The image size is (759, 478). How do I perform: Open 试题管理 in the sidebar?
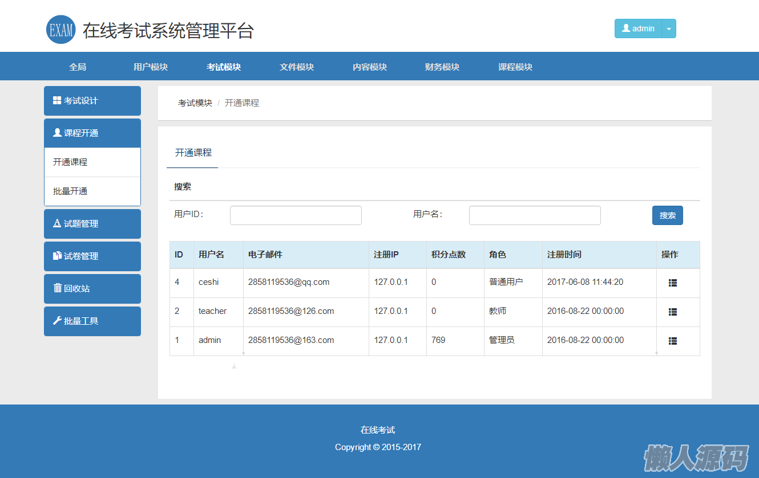(92, 224)
